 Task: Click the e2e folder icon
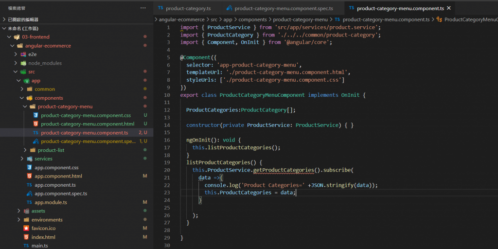23,54
